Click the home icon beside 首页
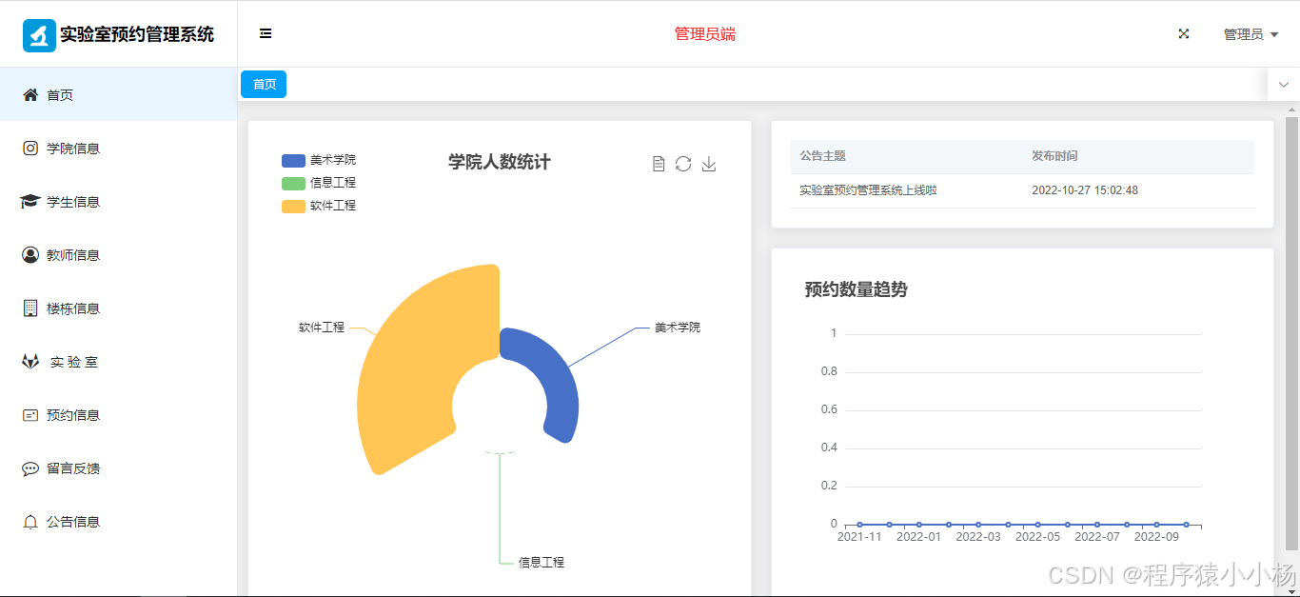This screenshot has width=1300, height=597. (30, 94)
